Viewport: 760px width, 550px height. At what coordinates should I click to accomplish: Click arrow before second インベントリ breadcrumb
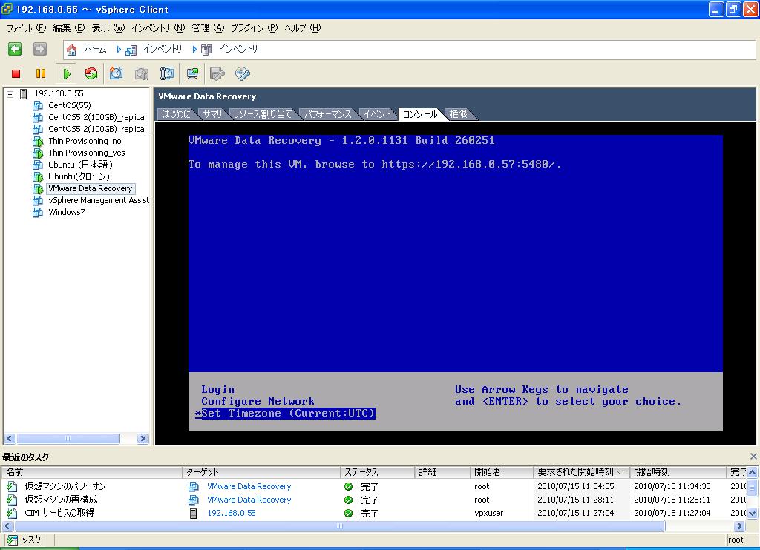[x=194, y=50]
